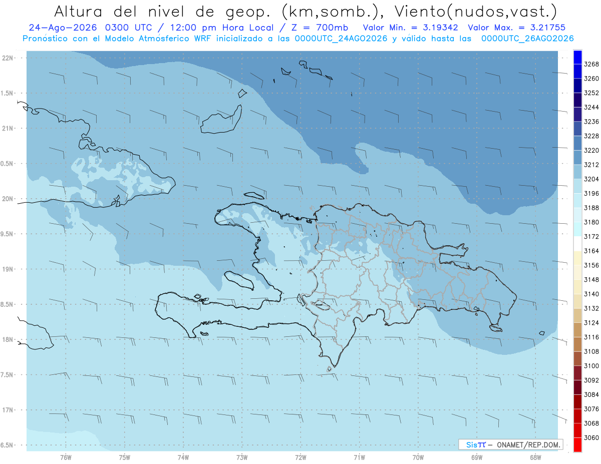Click the date '24-Ago-2026' in the header

tap(63, 28)
